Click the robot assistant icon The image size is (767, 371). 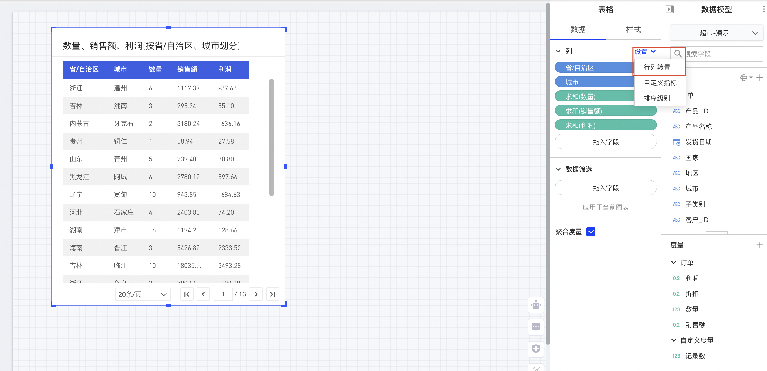pos(536,305)
